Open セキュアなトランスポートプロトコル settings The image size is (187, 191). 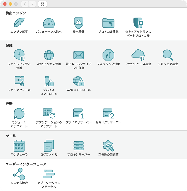(x=138, y=23)
